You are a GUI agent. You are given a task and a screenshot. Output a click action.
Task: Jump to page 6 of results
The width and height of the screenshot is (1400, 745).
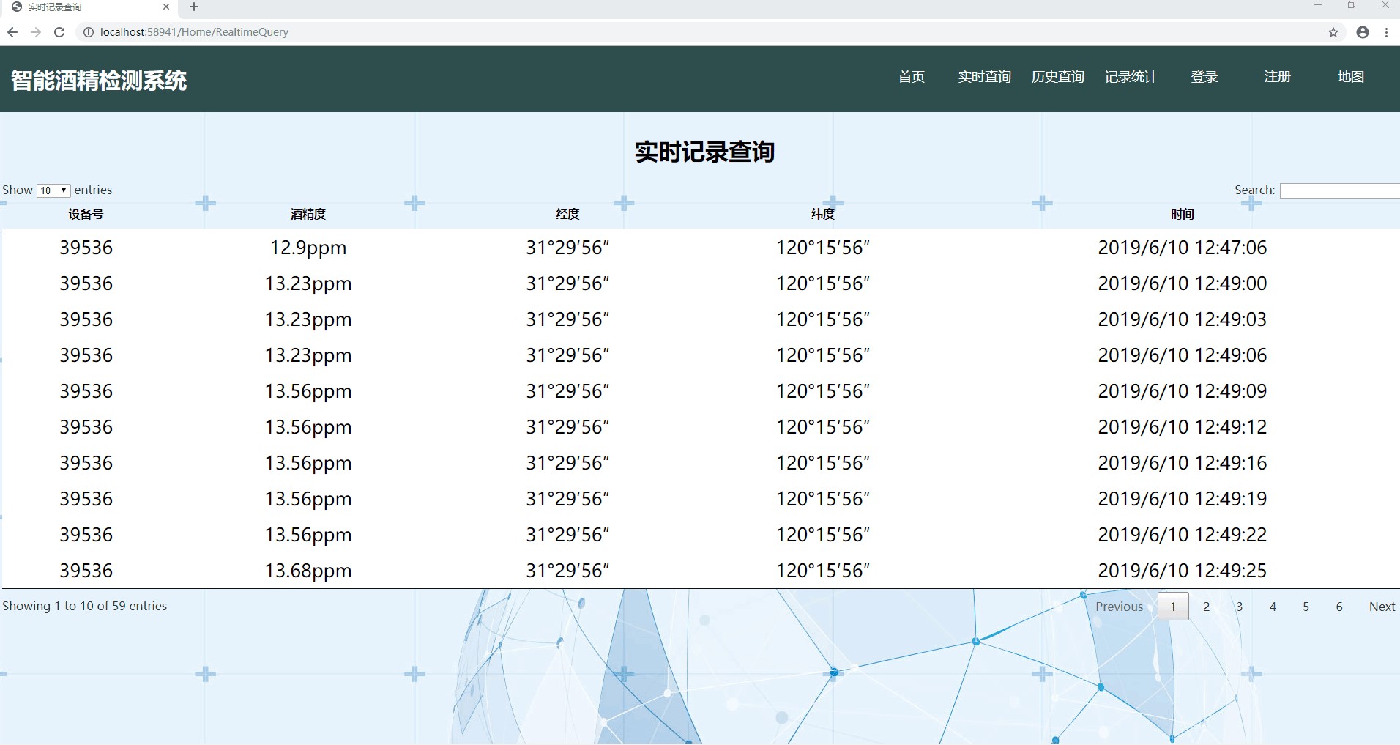coord(1339,607)
